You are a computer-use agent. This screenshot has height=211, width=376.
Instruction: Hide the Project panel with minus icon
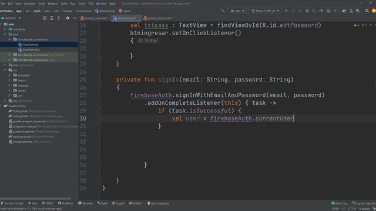[75, 18]
